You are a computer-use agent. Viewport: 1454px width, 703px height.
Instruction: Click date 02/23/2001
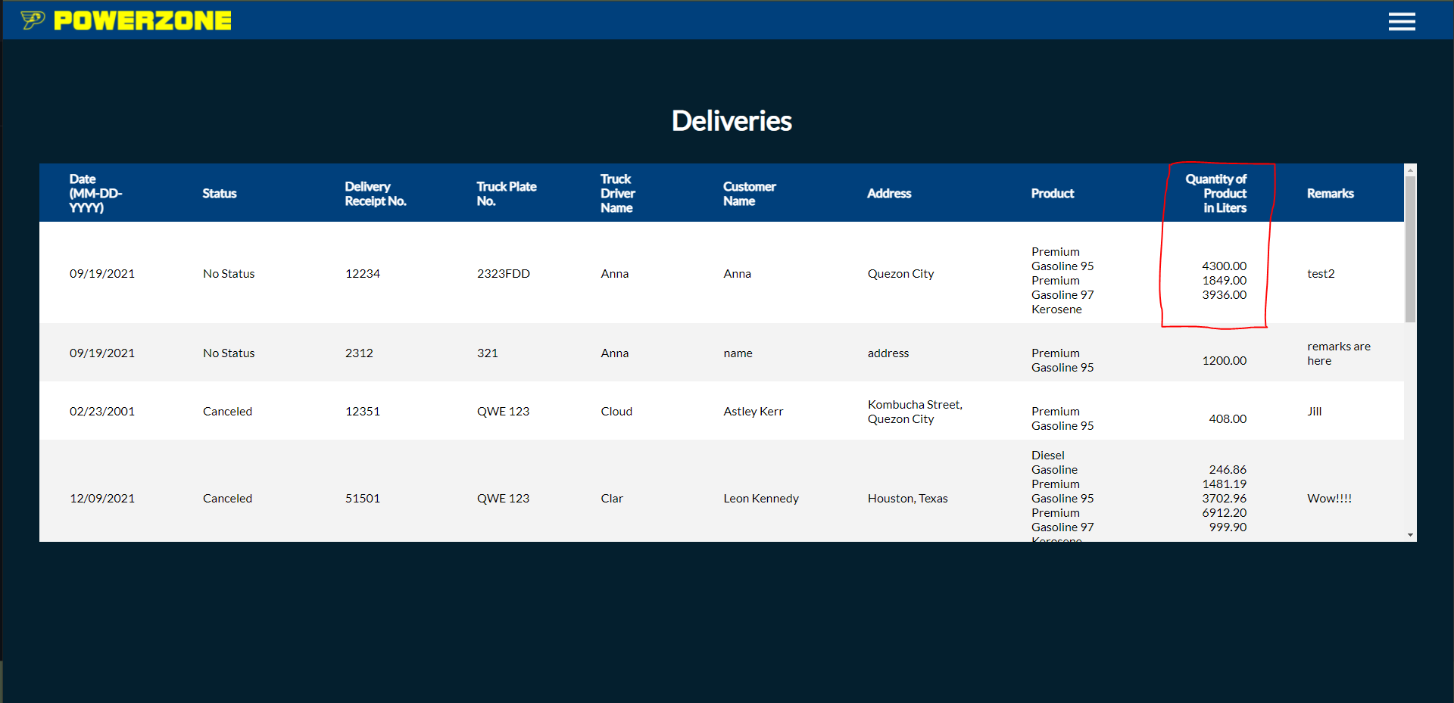click(102, 412)
